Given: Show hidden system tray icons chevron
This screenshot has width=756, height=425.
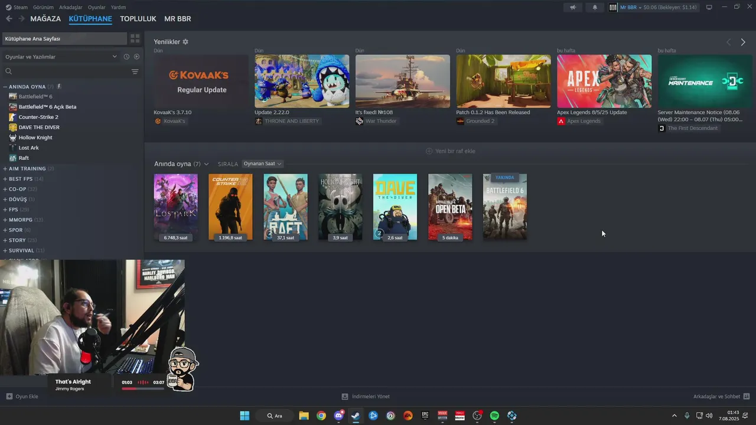Looking at the screenshot, I should (674, 416).
